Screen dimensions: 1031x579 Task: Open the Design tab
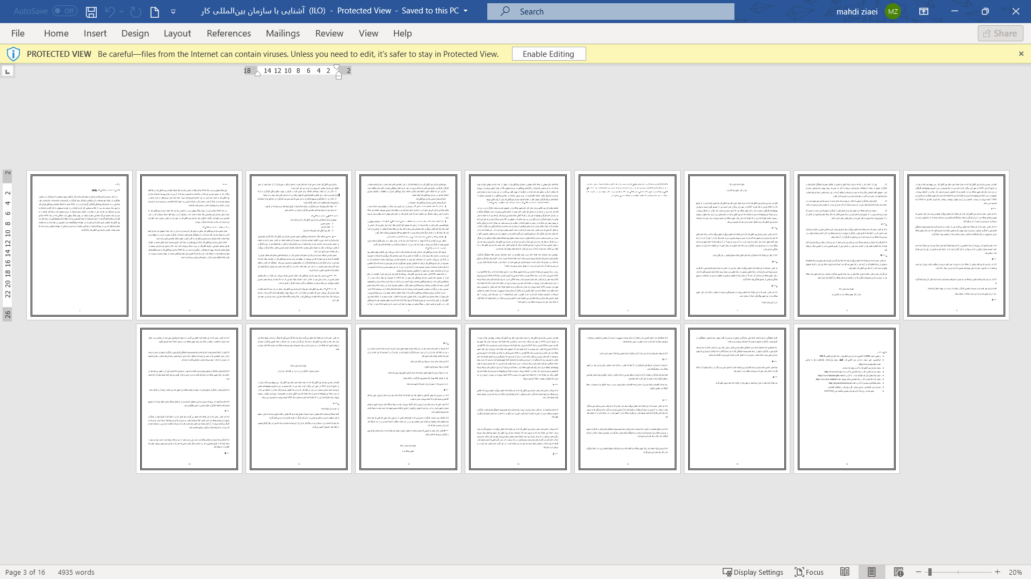(x=135, y=33)
